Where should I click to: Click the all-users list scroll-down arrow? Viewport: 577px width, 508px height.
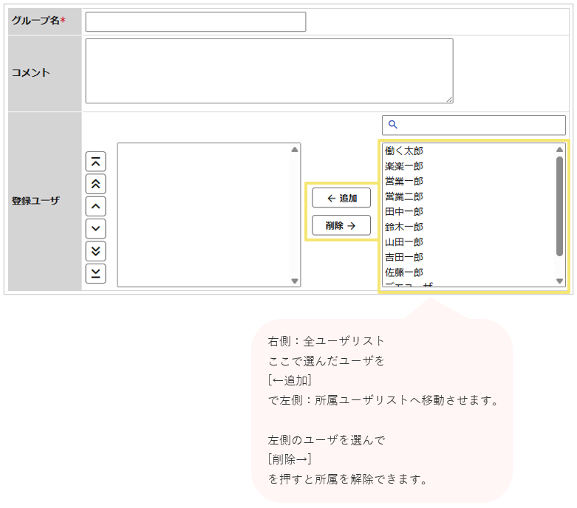(x=559, y=281)
